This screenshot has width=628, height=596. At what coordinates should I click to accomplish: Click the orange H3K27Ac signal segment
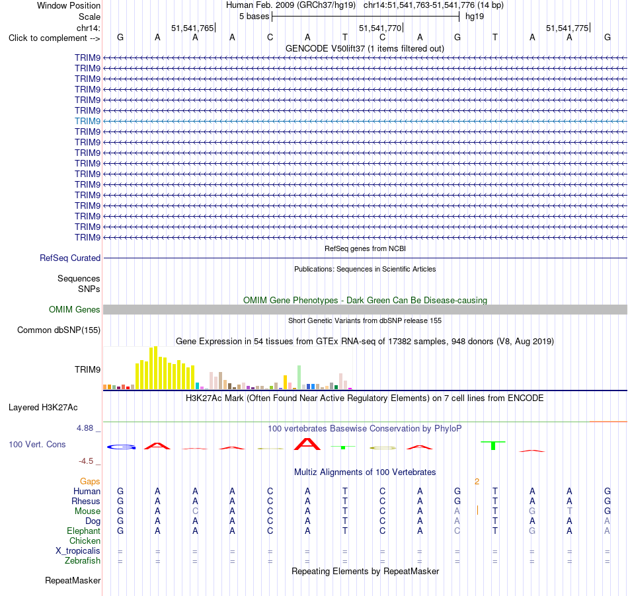608,422
